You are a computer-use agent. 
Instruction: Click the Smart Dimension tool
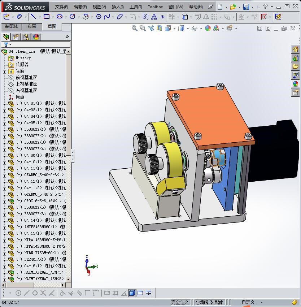point(19,17)
